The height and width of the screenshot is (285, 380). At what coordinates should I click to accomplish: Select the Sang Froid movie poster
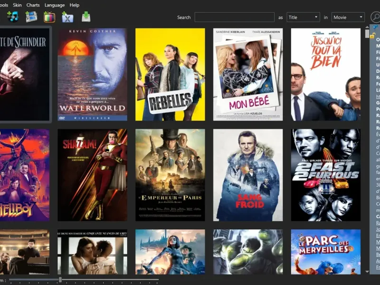tap(248, 175)
